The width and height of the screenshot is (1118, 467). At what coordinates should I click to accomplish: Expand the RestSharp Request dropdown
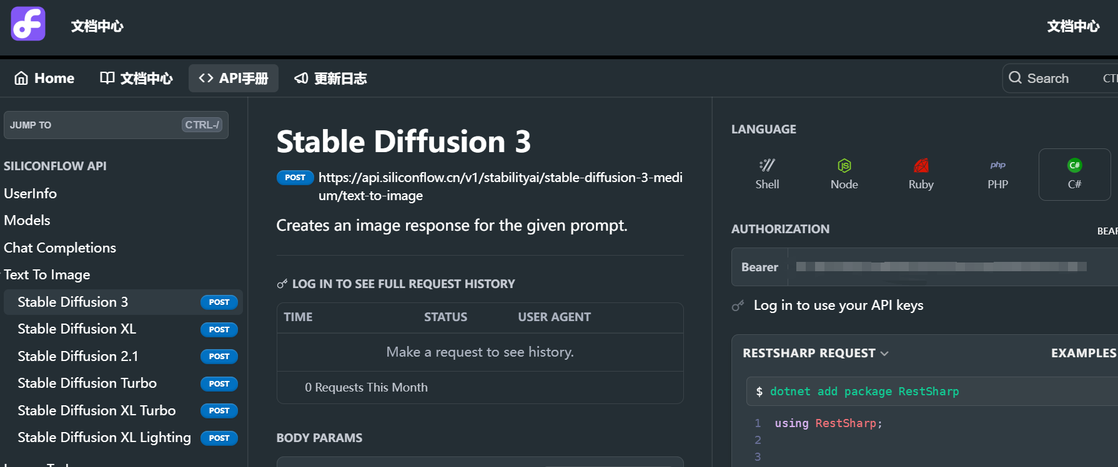(x=815, y=353)
